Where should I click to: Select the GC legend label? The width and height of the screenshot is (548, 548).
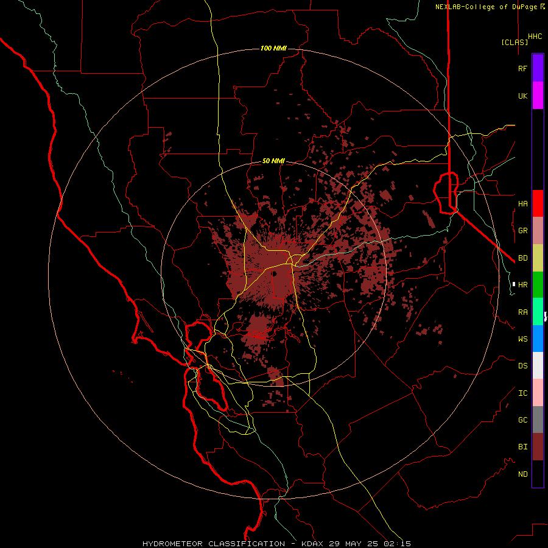point(522,420)
